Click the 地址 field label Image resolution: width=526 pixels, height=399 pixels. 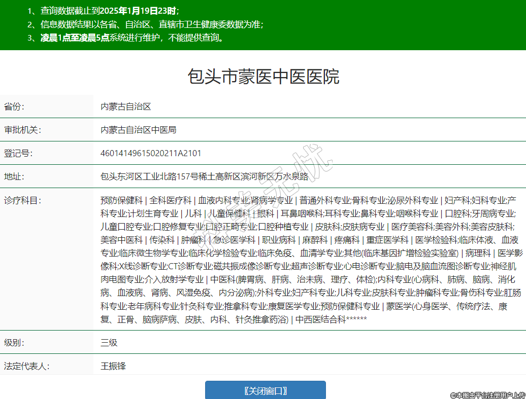pyautogui.click(x=14, y=176)
